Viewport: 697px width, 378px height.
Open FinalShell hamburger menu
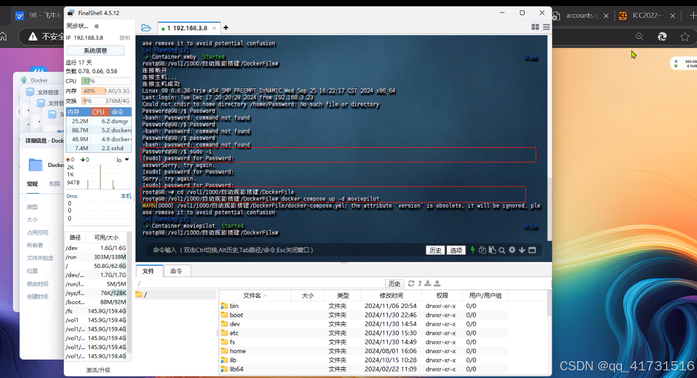click(x=546, y=27)
